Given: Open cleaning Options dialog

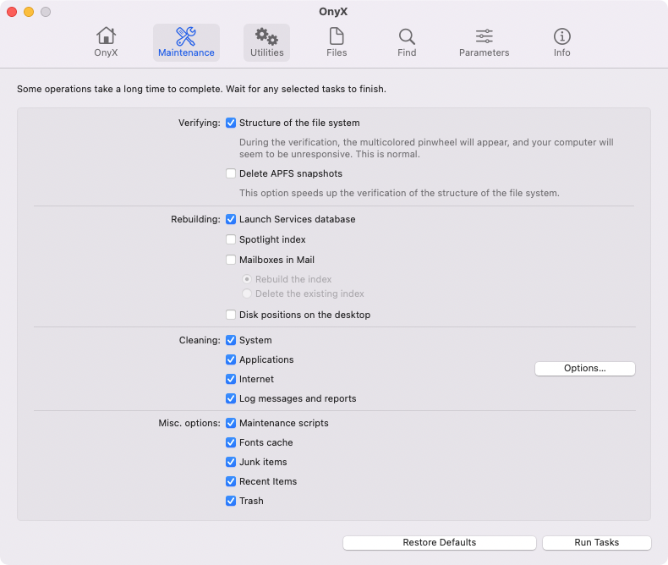Looking at the screenshot, I should coord(585,369).
